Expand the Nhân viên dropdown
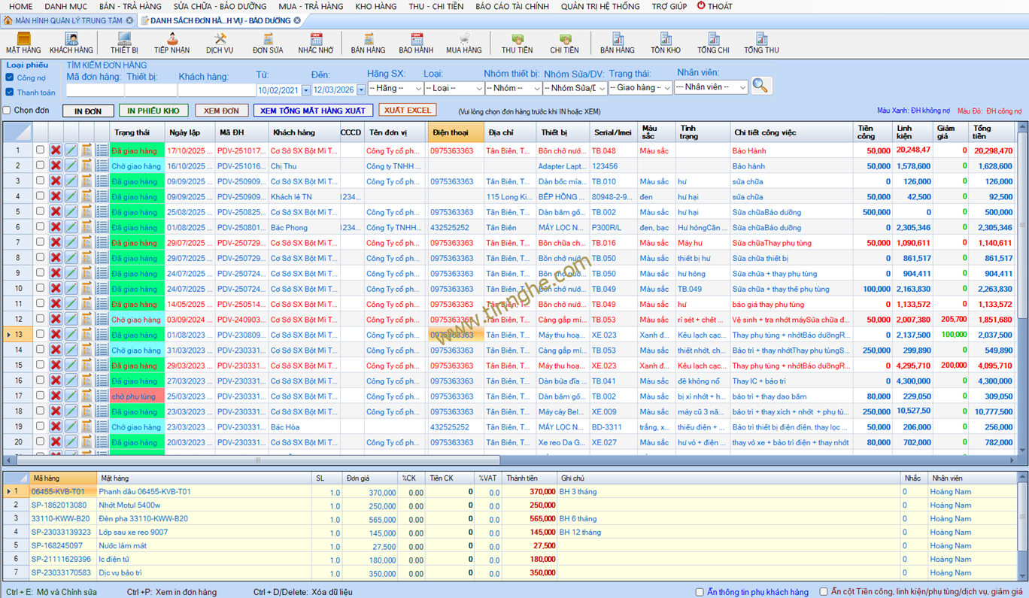 click(x=711, y=87)
